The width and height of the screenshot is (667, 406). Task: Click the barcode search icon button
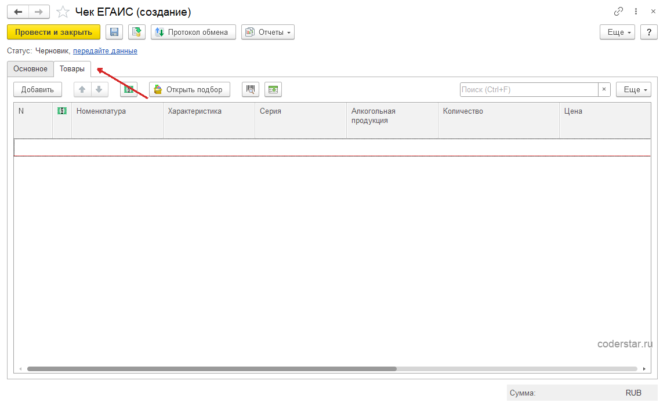(251, 89)
